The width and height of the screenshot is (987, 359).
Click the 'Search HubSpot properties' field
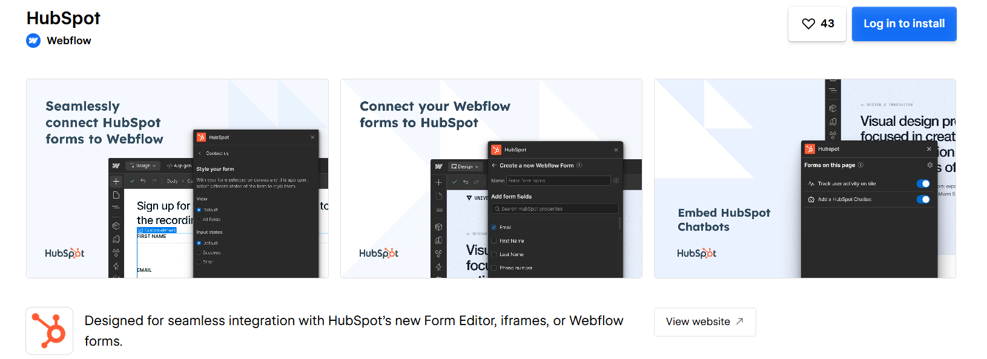[555, 209]
